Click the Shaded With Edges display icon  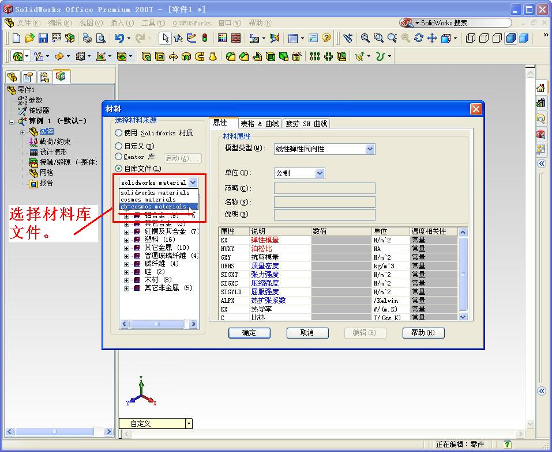(x=510, y=38)
